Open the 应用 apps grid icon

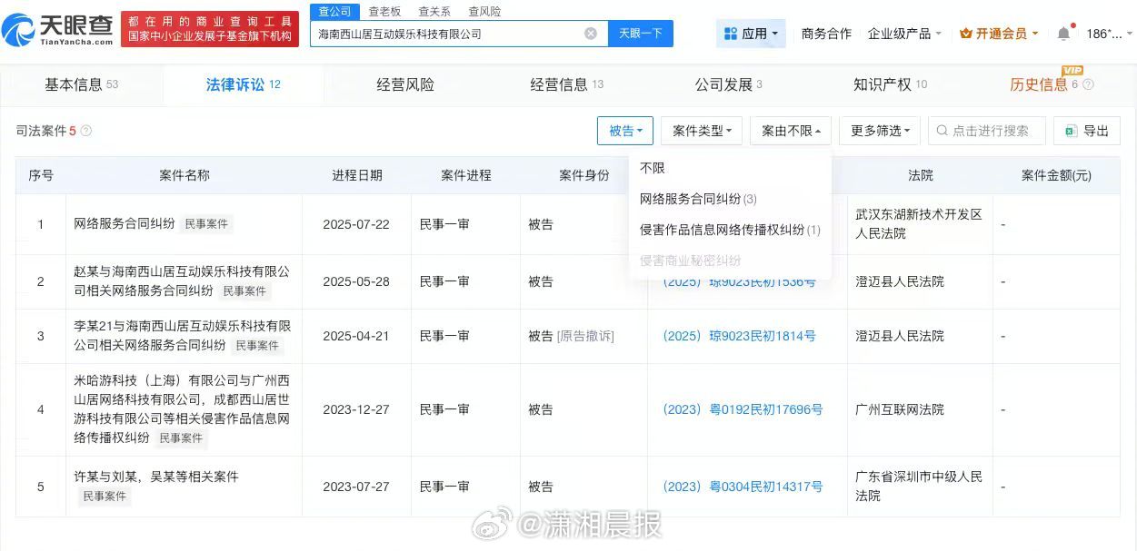[729, 33]
